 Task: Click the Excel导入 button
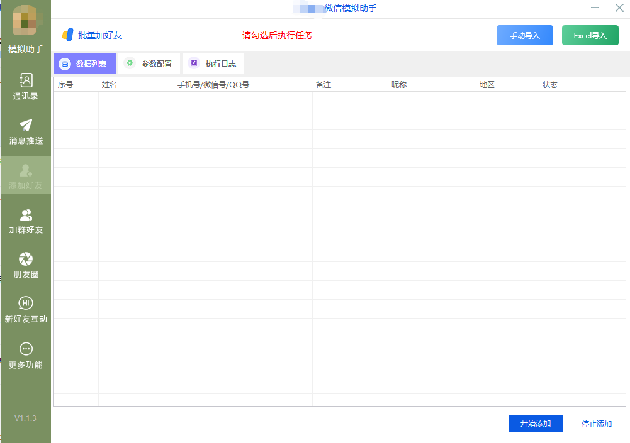pos(590,35)
